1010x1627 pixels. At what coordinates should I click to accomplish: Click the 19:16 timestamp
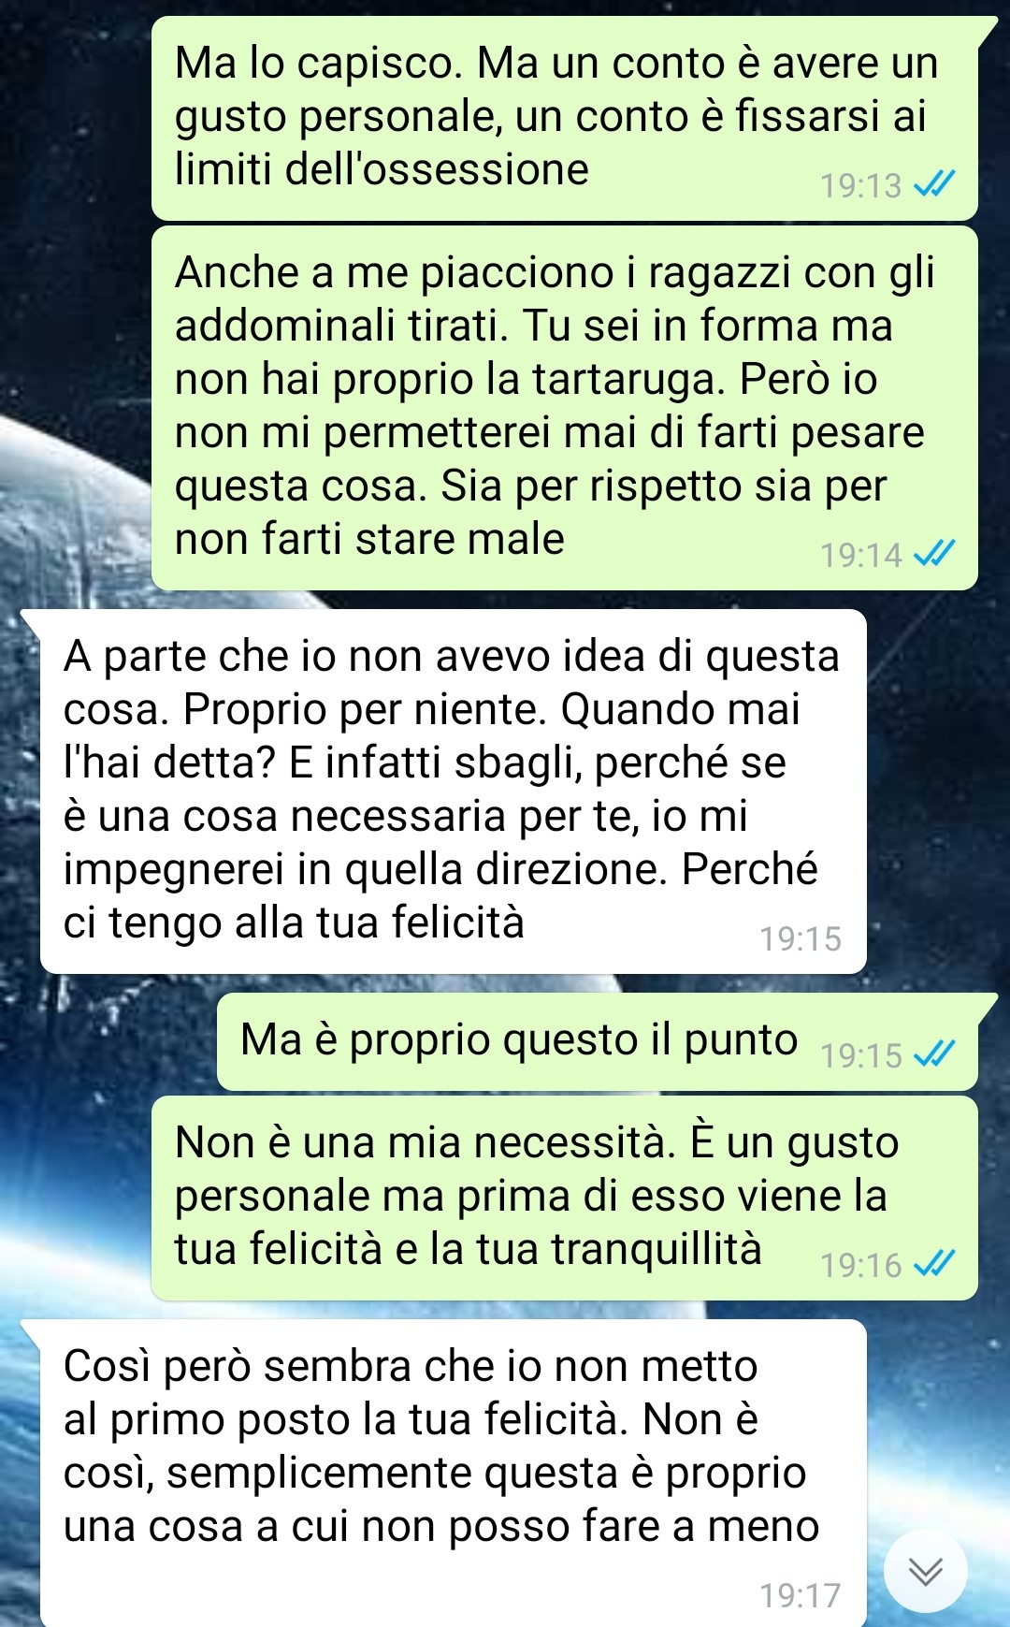[x=860, y=1265]
